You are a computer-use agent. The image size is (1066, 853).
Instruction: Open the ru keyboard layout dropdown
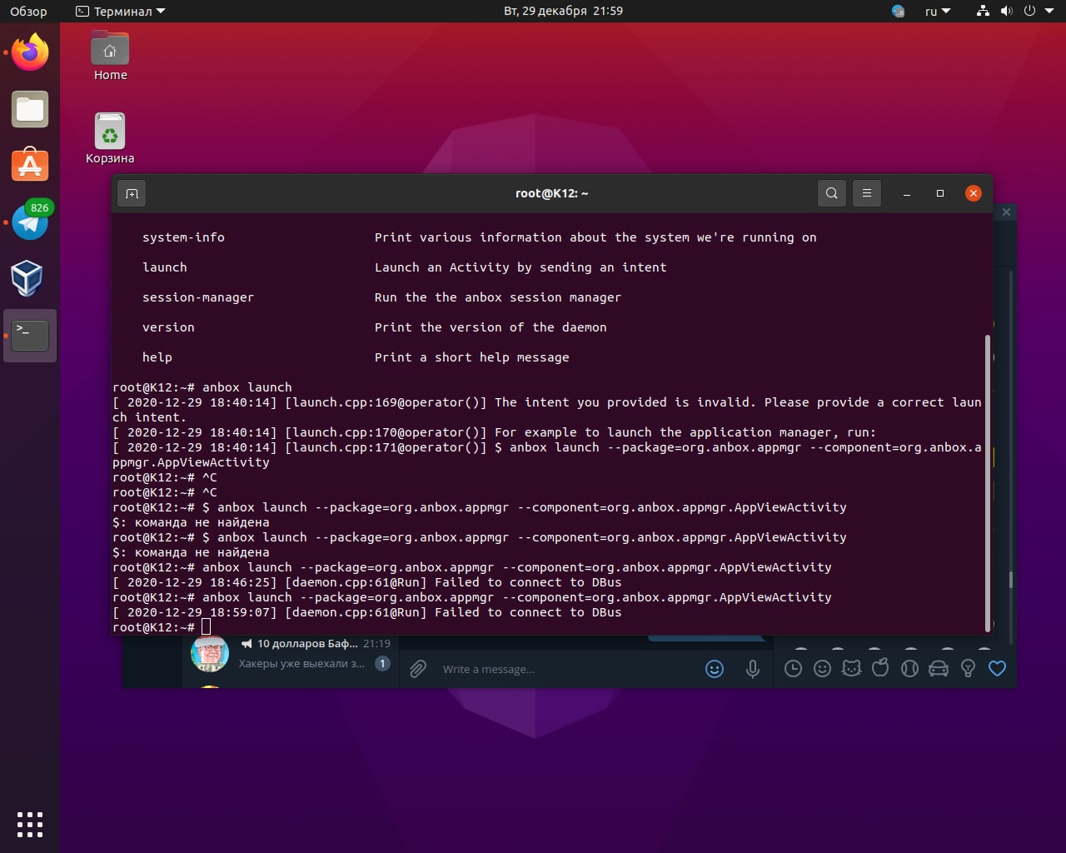[938, 12]
